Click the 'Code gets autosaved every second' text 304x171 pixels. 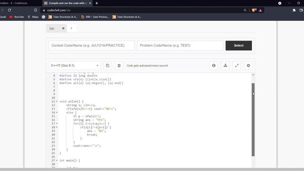pyautogui.click(x=147, y=66)
